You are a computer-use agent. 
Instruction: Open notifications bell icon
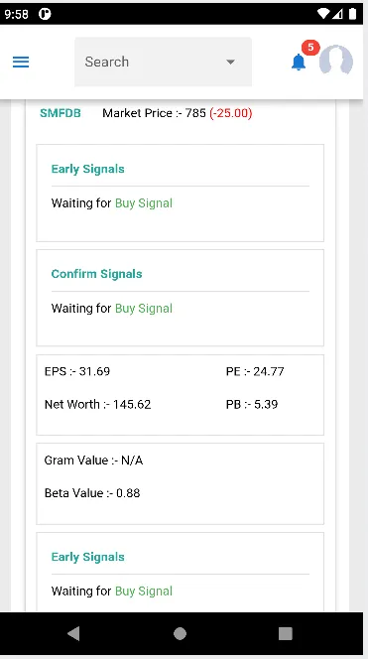tap(299, 63)
